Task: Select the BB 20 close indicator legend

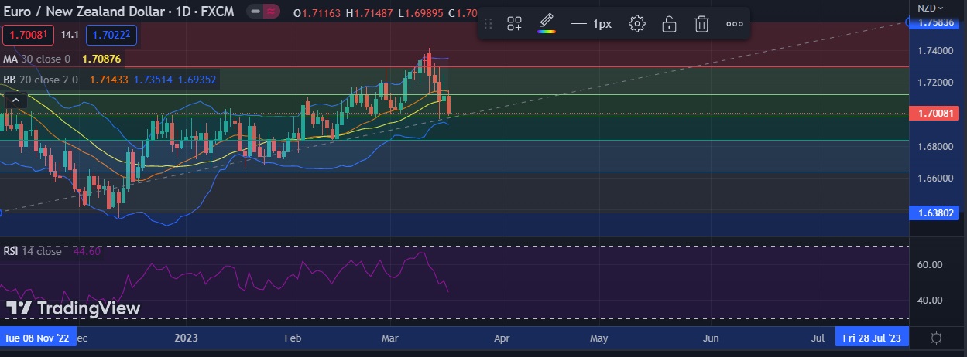Action: coord(40,80)
